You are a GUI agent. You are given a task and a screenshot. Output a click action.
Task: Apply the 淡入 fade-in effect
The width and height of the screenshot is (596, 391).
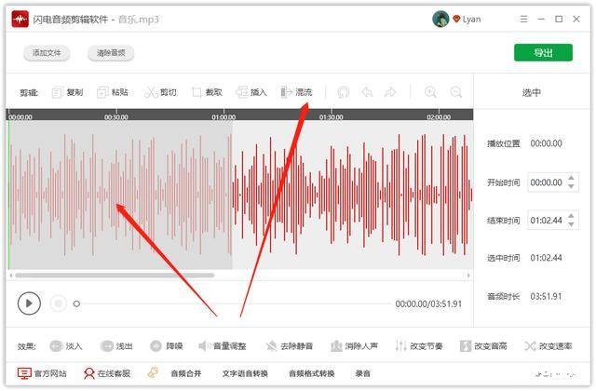point(66,346)
